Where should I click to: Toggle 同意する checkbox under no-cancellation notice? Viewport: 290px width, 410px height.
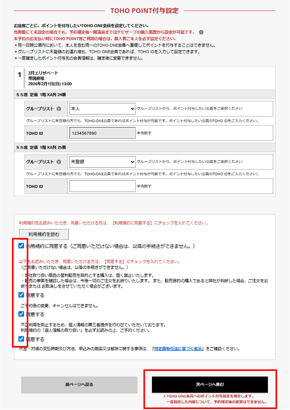coord(21,314)
